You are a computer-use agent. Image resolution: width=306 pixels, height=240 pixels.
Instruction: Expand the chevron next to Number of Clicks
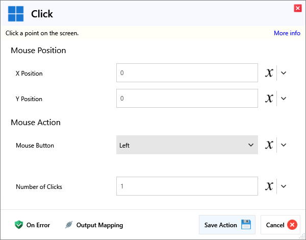tap(284, 186)
